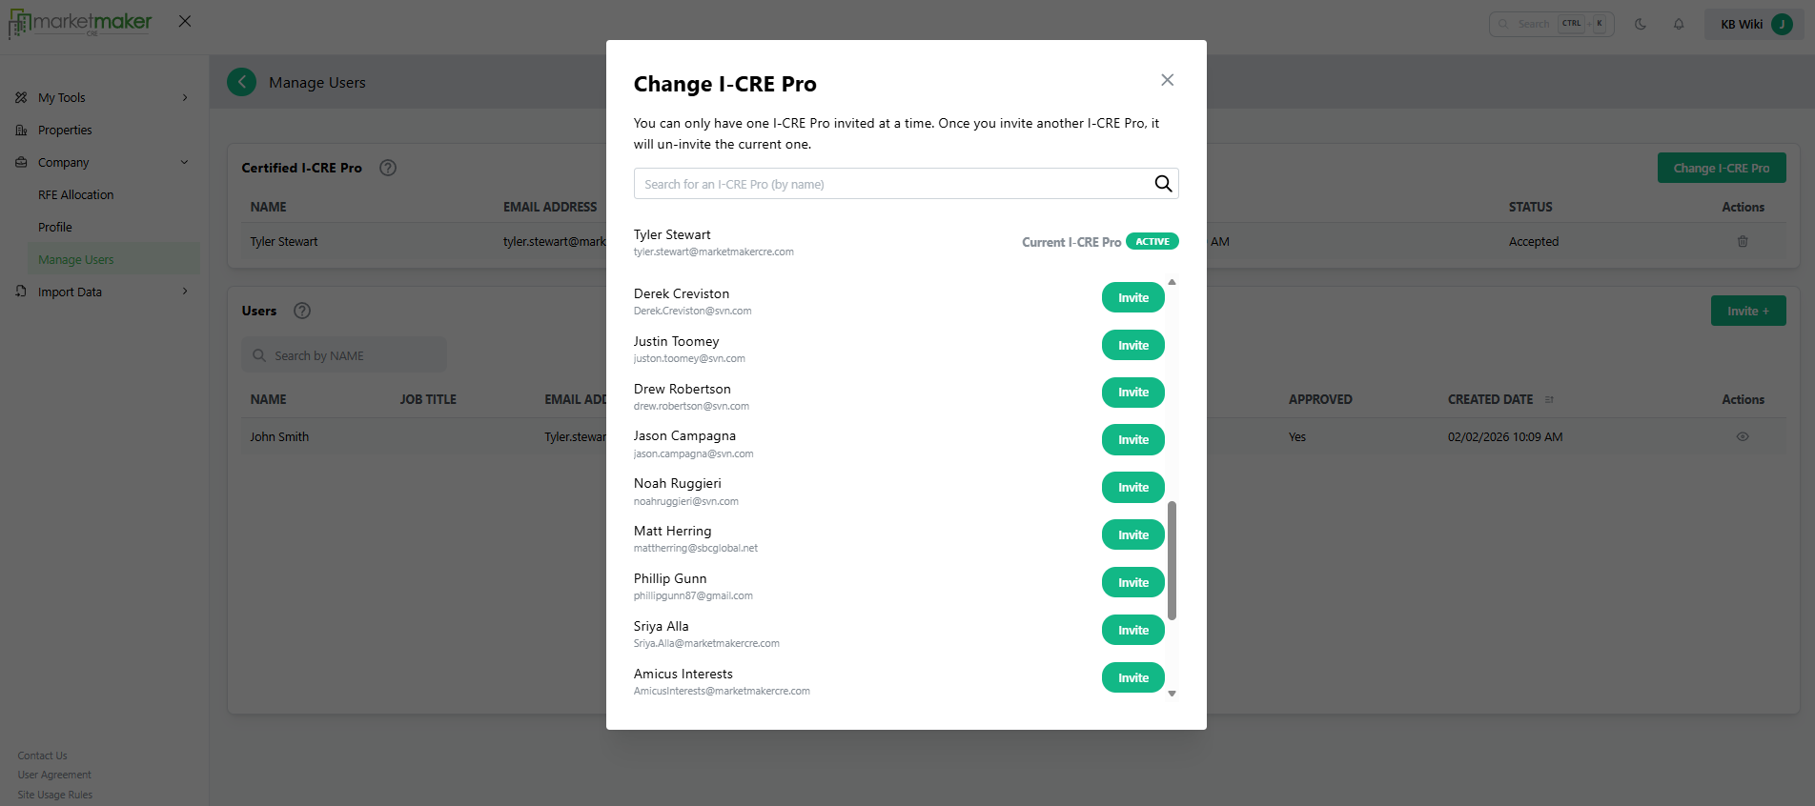This screenshot has height=806, width=1815.
Task: Click the Company briefcase icon
Action: click(19, 162)
